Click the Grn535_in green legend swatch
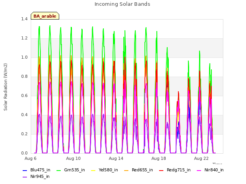The height and width of the screenshot is (184, 246). point(58,170)
